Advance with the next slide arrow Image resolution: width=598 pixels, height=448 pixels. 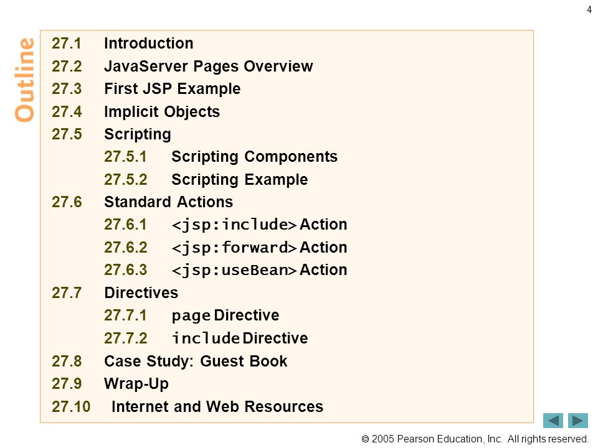[x=578, y=421]
